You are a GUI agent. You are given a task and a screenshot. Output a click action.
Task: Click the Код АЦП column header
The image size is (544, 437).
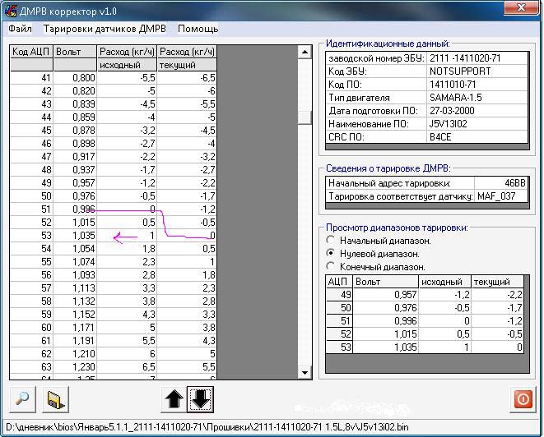click(31, 52)
